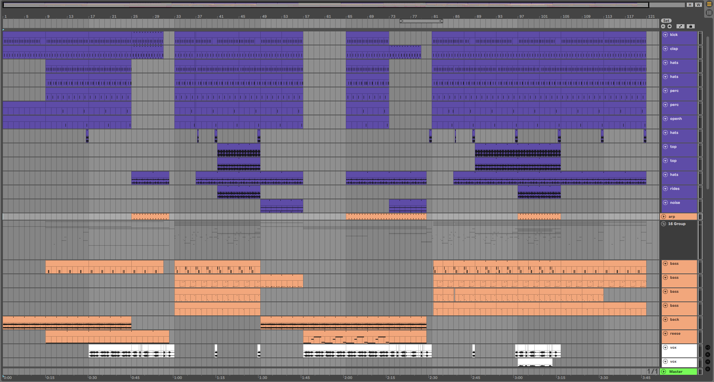Select the back track name
The width and height of the screenshot is (714, 382).
pos(675,320)
